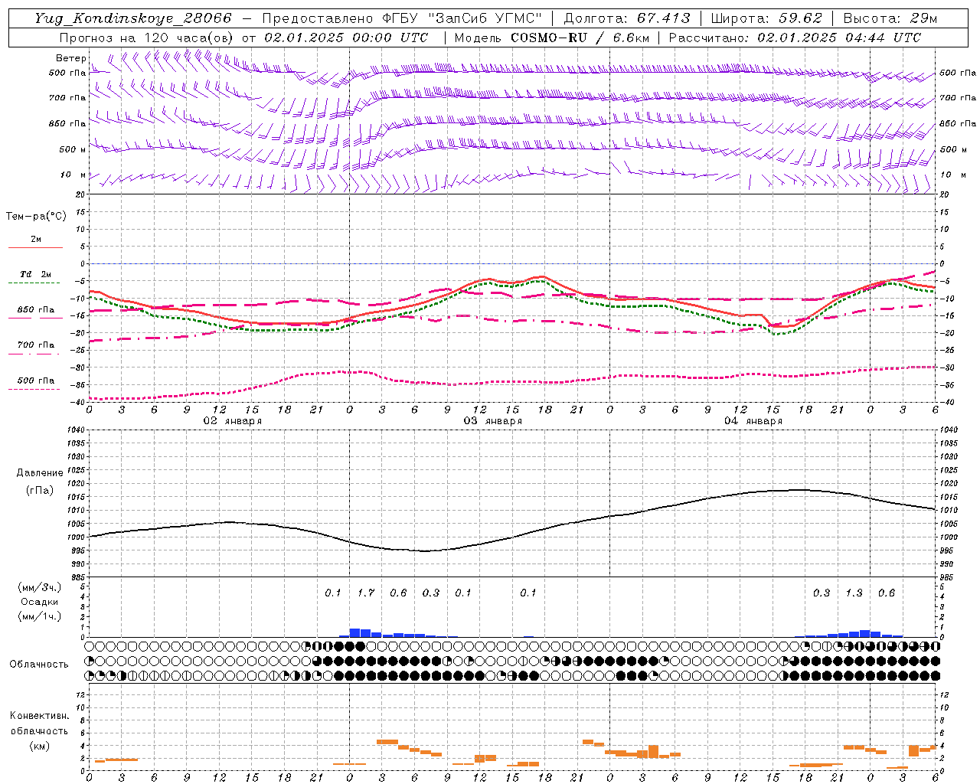Image resolution: width=980 pixels, height=784 pixels.
Task: Click the (мм/1ч.) precipitation unit label
Action: click(x=39, y=616)
